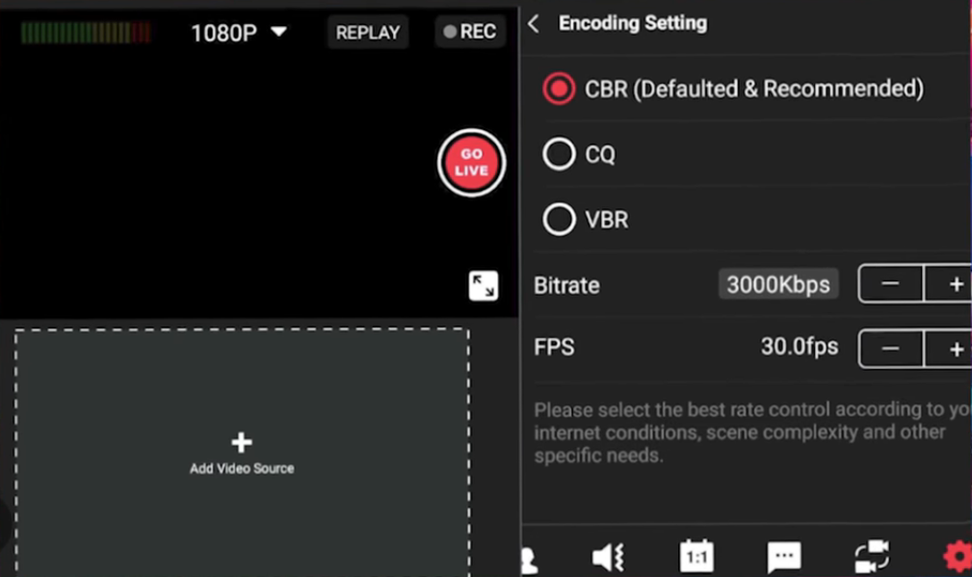The image size is (972, 577).
Task: Open the red settings gear icon
Action: pos(957,557)
